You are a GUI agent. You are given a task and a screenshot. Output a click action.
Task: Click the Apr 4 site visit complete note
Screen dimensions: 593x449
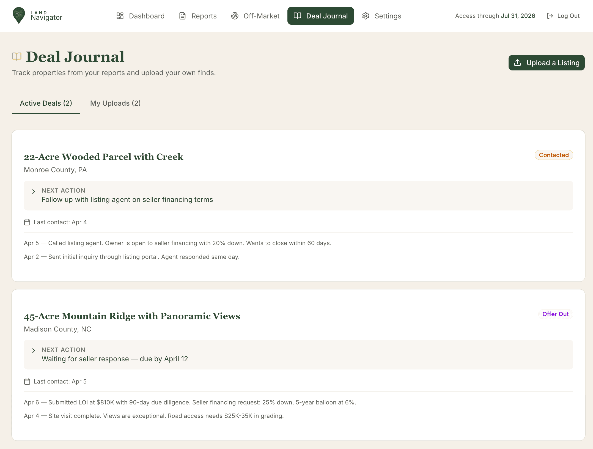click(154, 416)
